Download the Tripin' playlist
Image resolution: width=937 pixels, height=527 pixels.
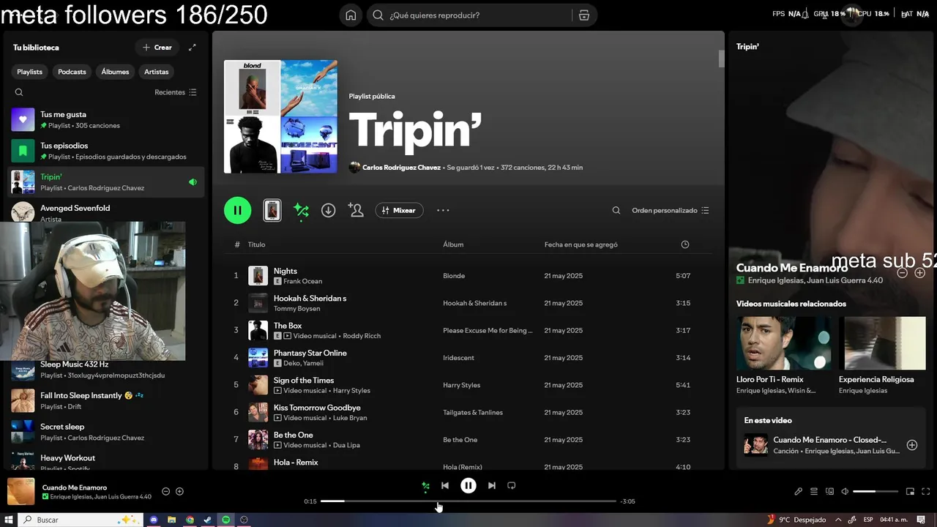point(329,210)
